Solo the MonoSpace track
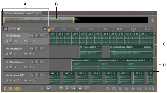 click(x=36, y=62)
